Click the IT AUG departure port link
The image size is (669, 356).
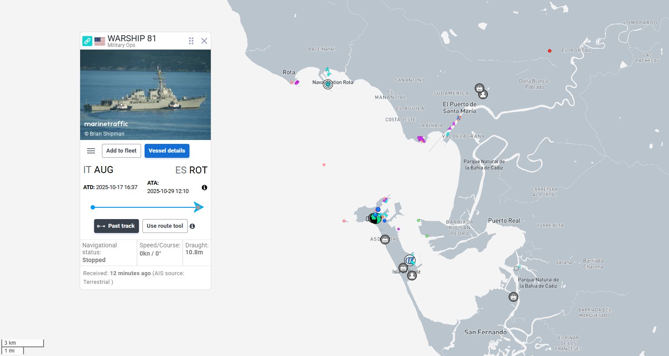click(98, 170)
